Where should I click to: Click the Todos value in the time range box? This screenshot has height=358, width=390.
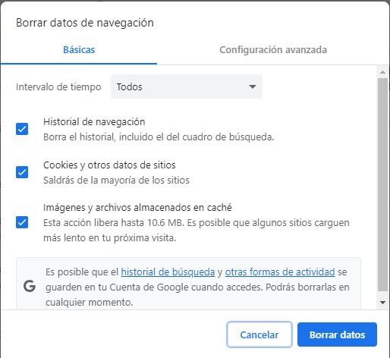coord(129,87)
